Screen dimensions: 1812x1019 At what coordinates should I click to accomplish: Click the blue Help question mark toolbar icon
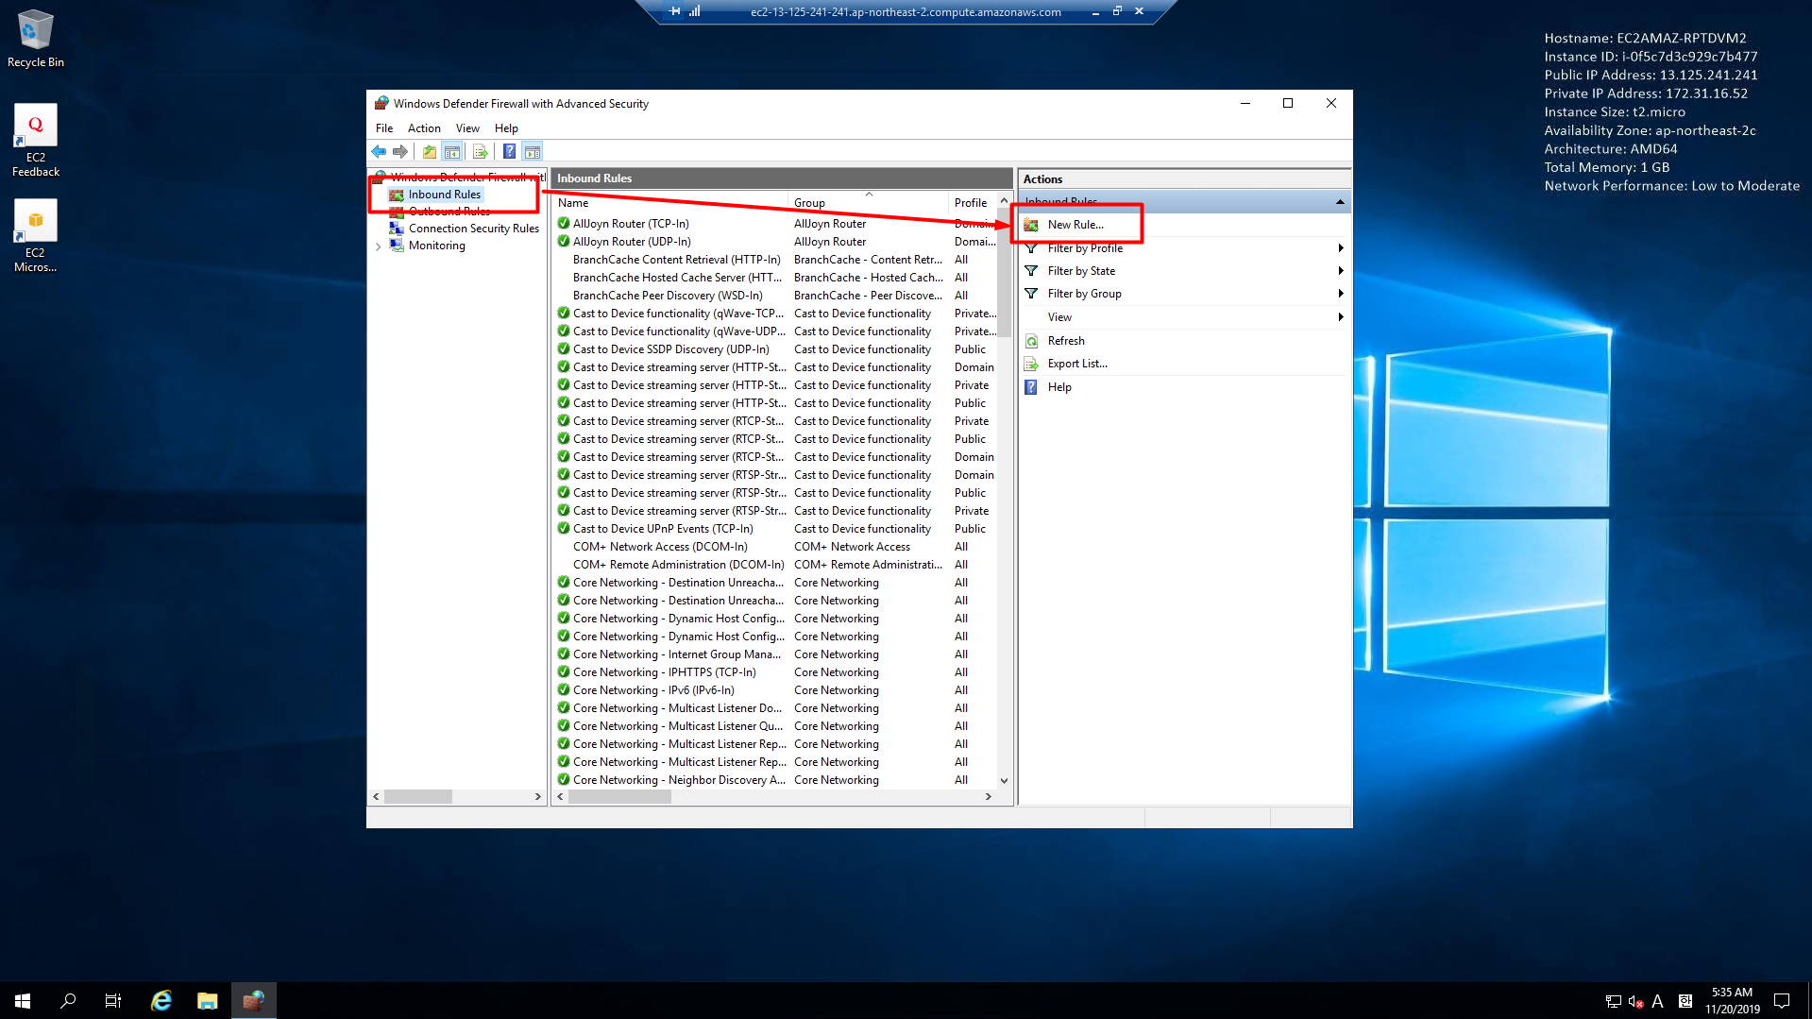[x=509, y=151]
